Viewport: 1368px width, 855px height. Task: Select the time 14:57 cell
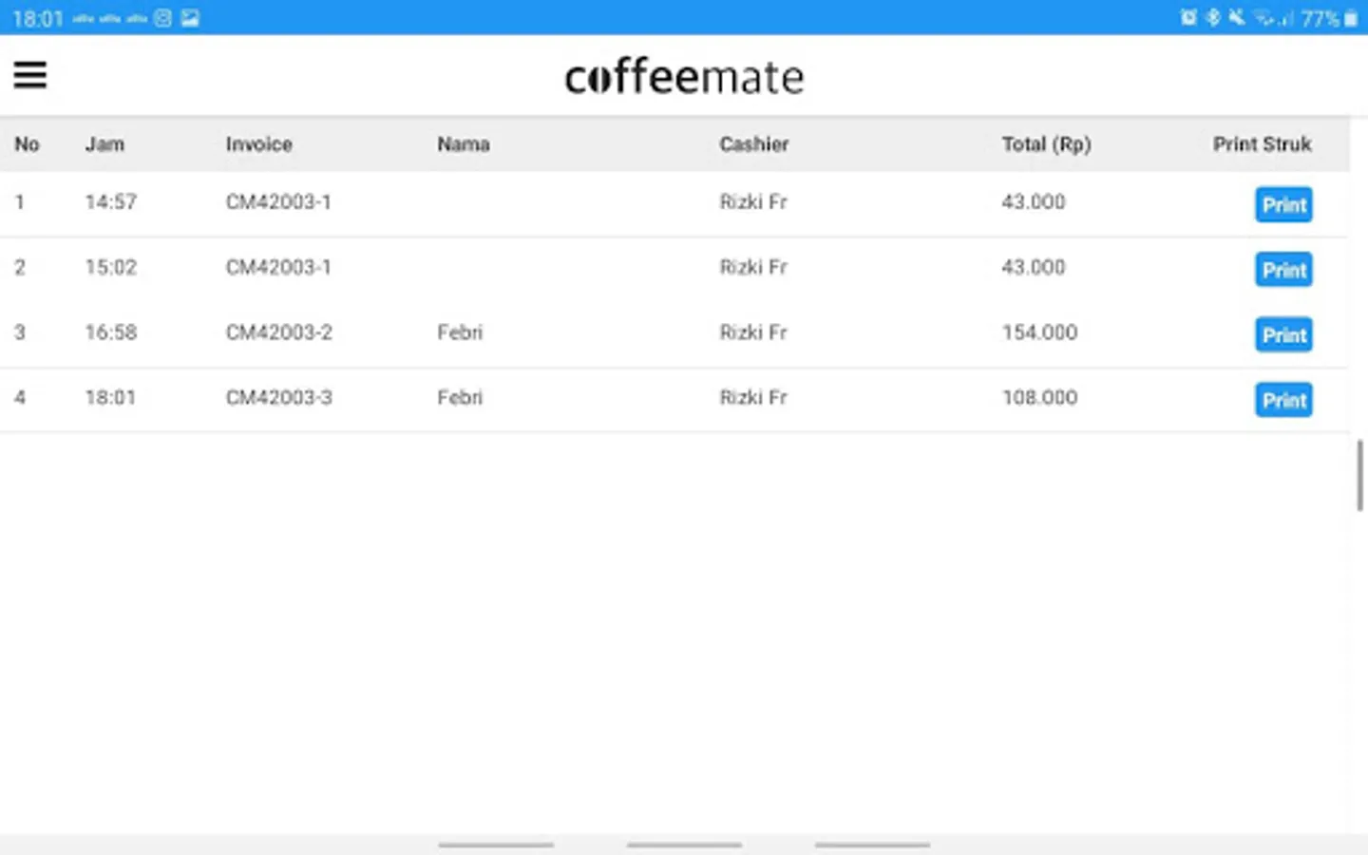click(111, 201)
